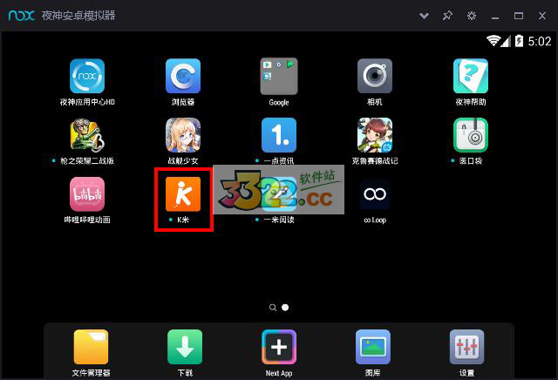Open the 夜神应用中心HD app
This screenshot has width=558, height=380.
coord(87,76)
